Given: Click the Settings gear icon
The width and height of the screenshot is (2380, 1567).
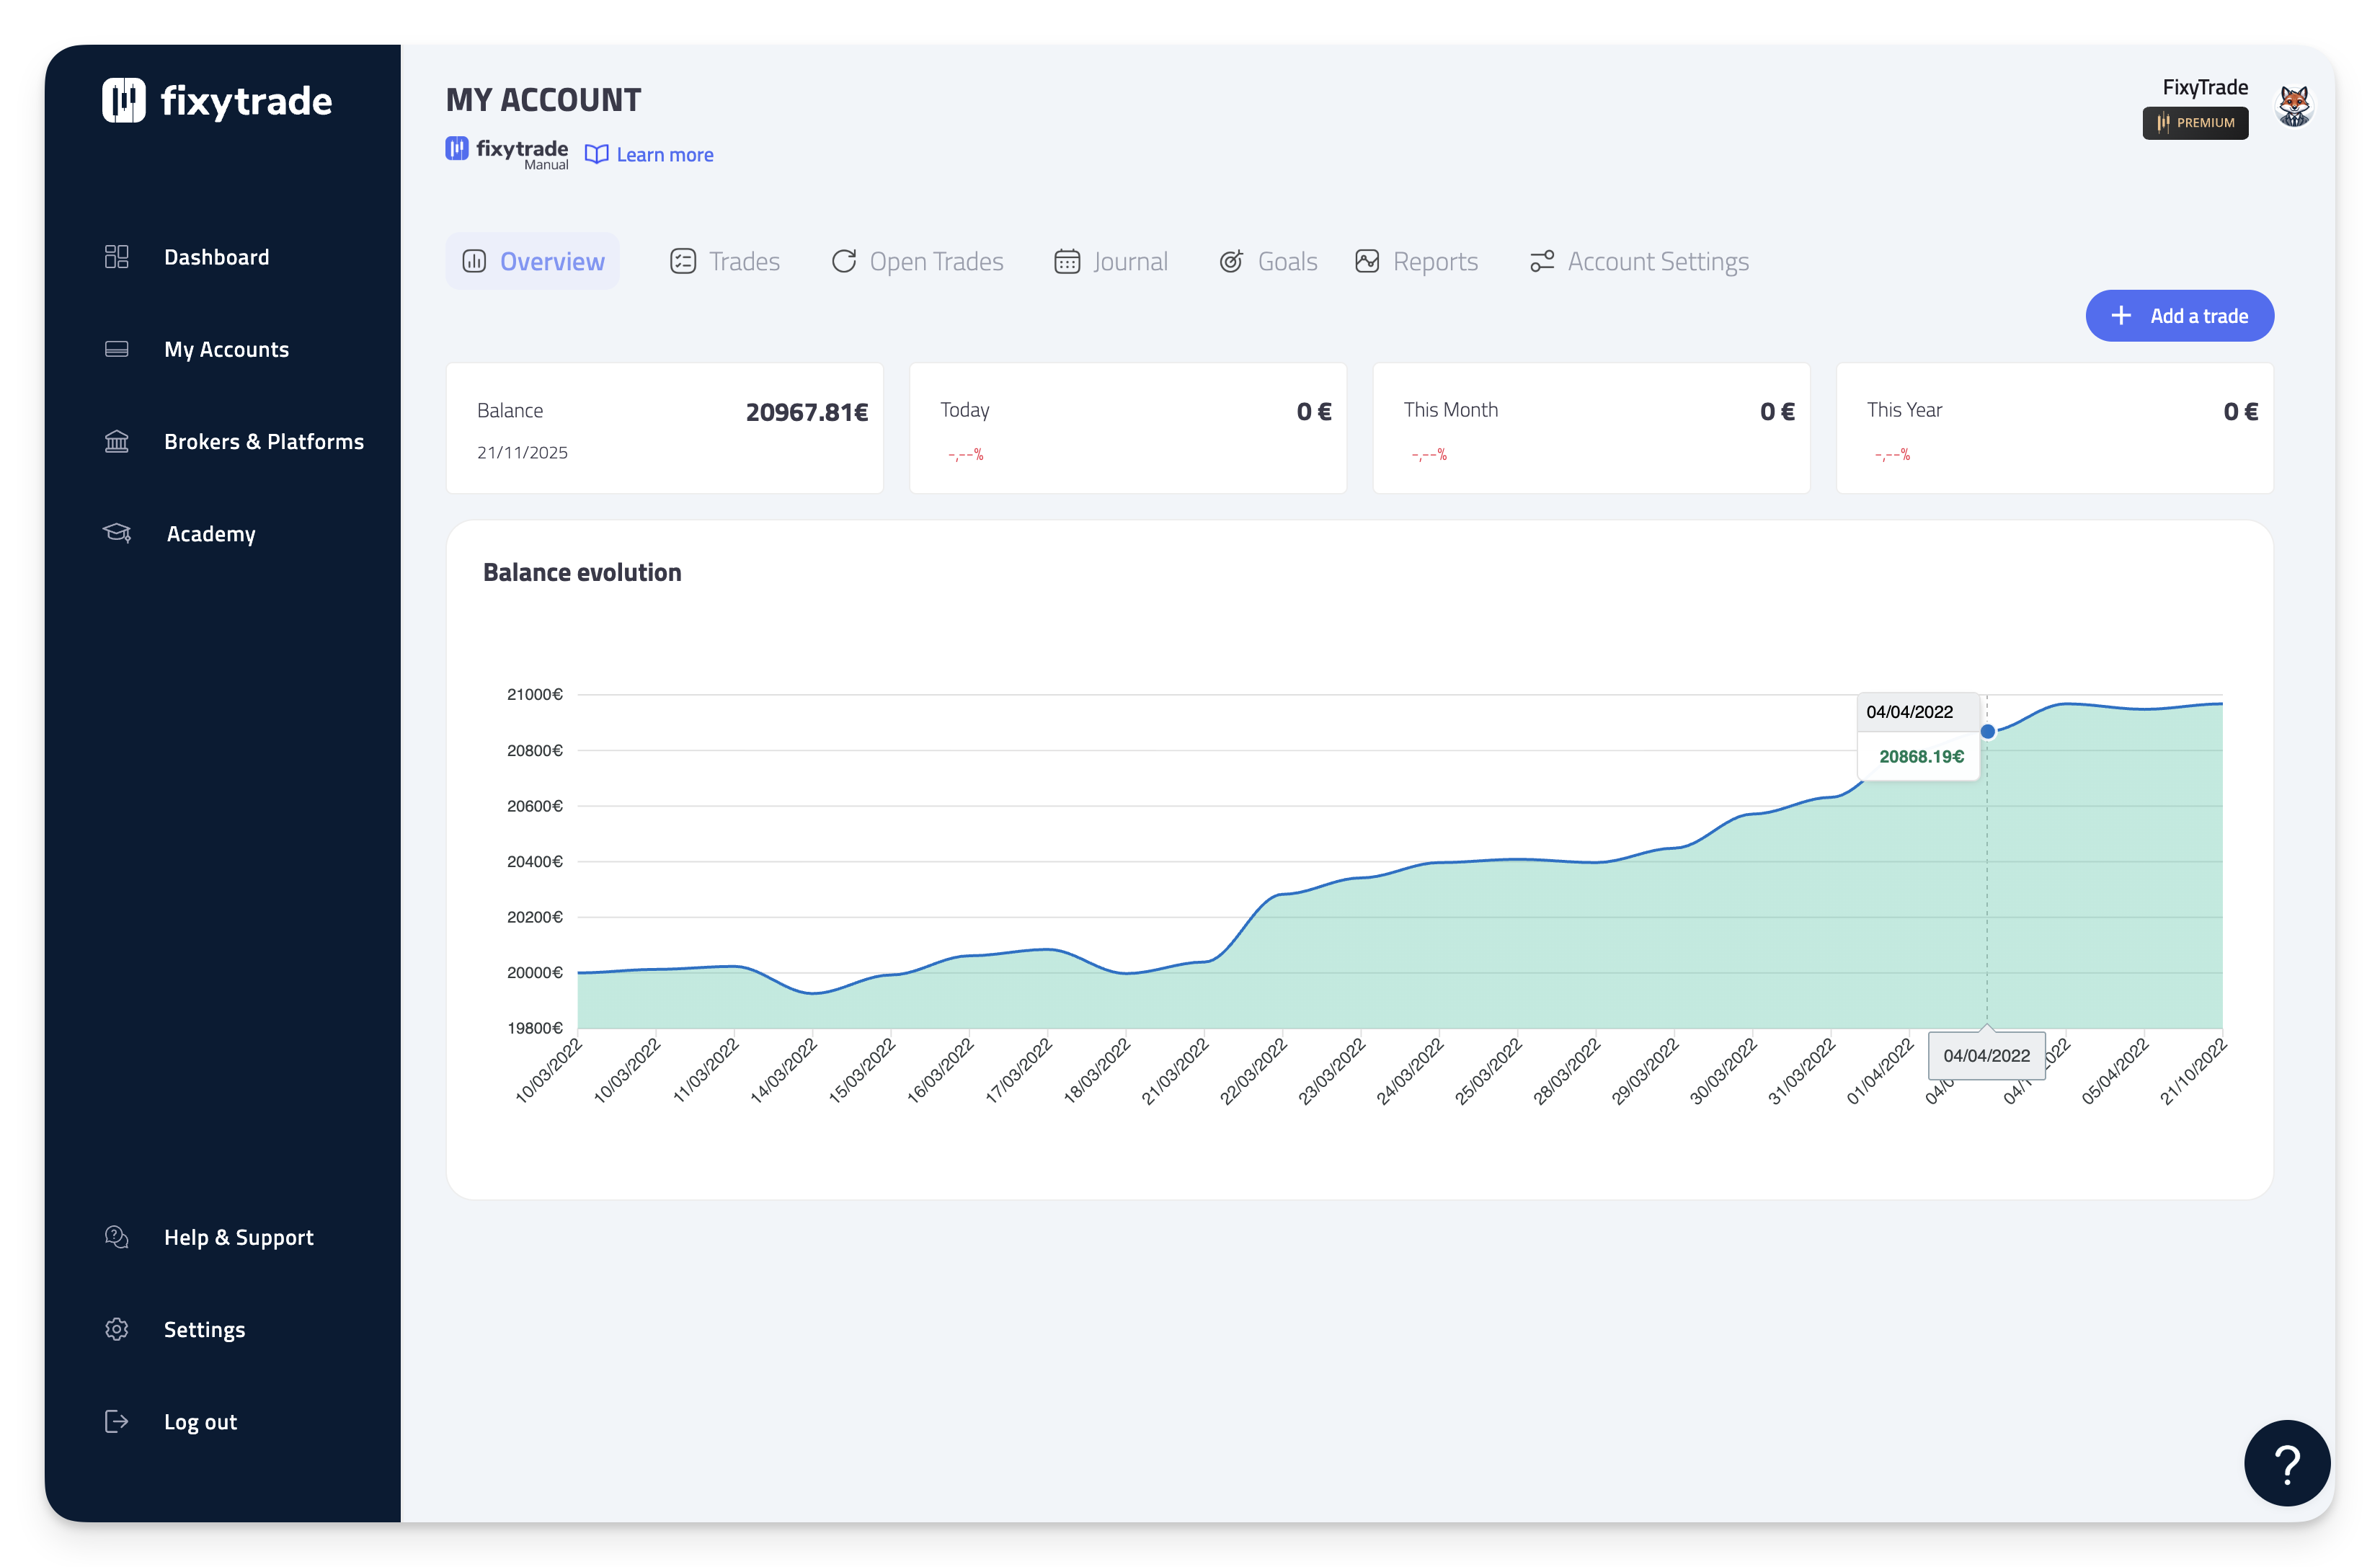Looking at the screenshot, I should click(117, 1329).
